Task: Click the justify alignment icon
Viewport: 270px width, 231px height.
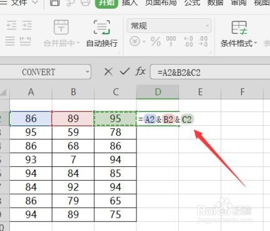Action: coord(10,41)
